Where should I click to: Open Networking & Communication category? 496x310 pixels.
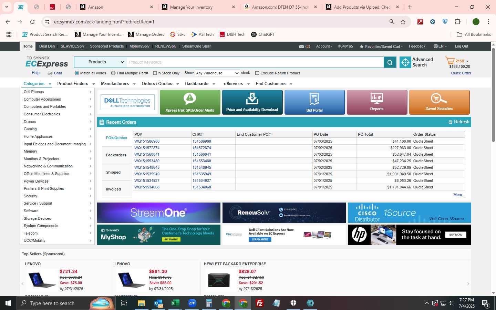[x=48, y=166]
